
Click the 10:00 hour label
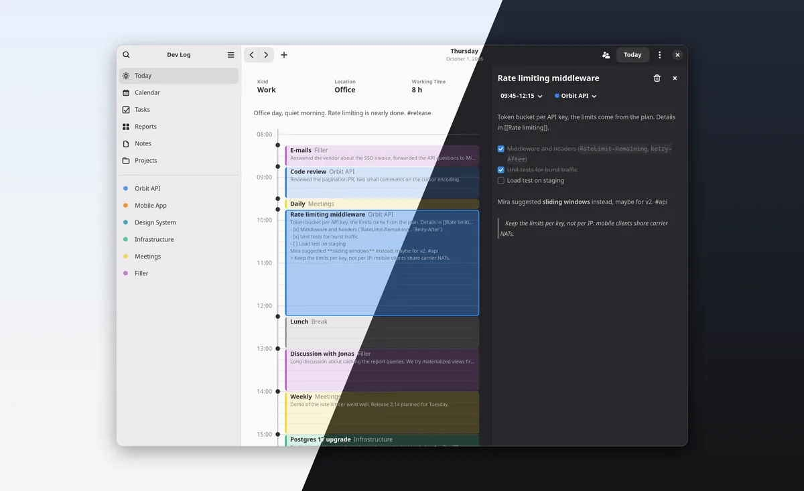tap(264, 220)
